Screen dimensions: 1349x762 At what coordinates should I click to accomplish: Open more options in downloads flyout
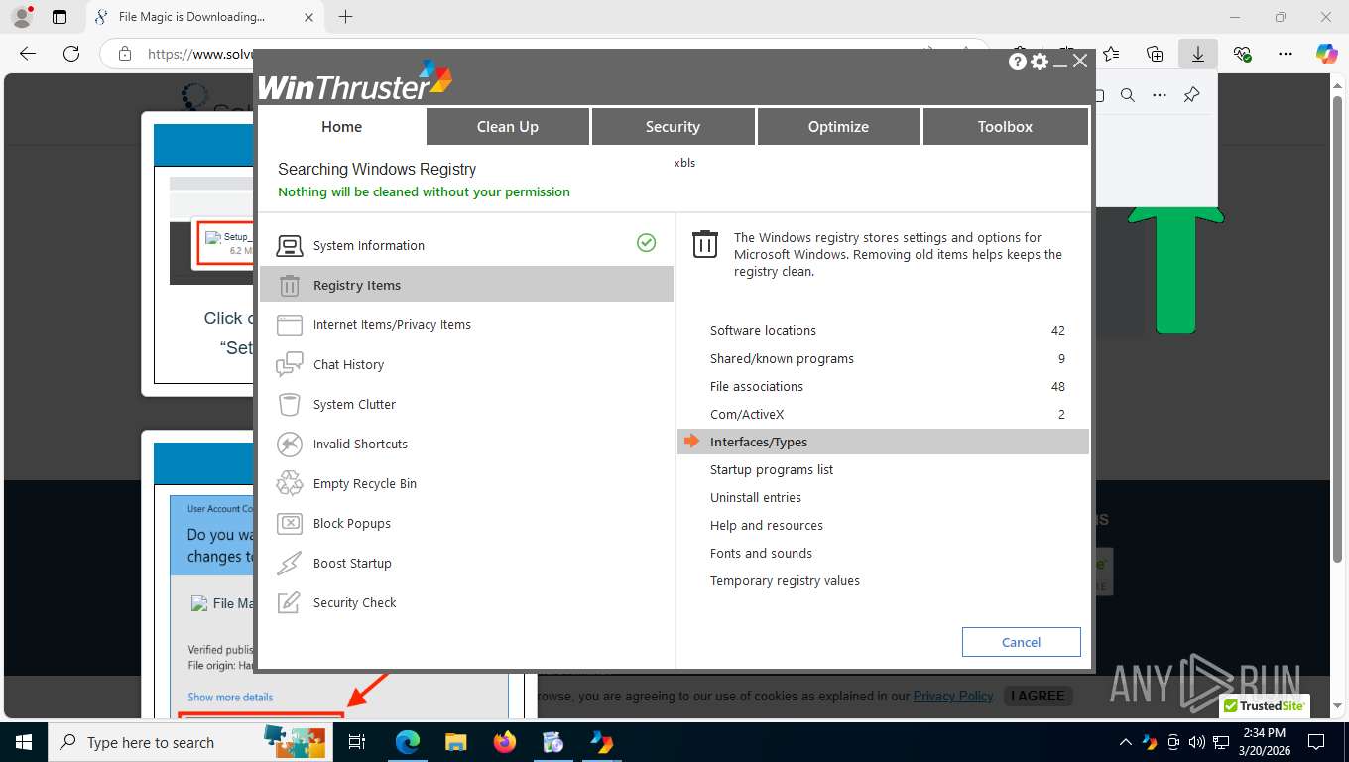1159,95
